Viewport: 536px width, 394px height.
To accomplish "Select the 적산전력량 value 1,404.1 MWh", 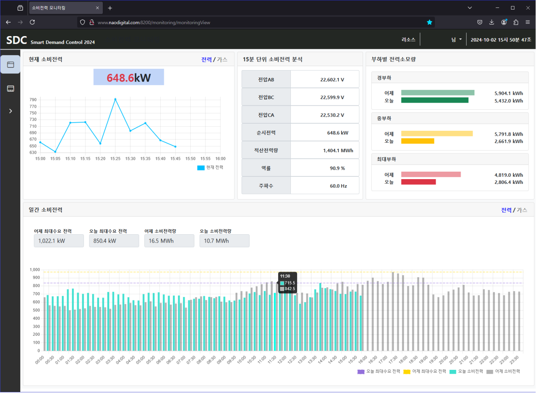I will pyautogui.click(x=338, y=151).
